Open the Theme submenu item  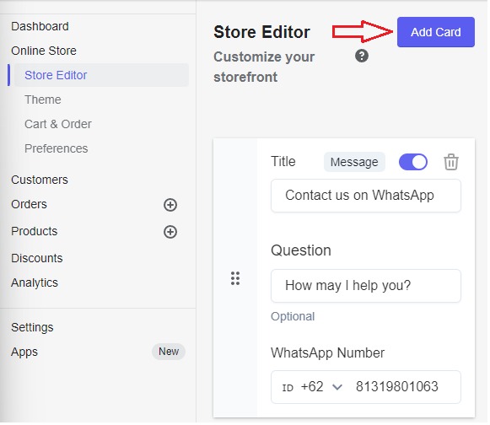(x=43, y=100)
